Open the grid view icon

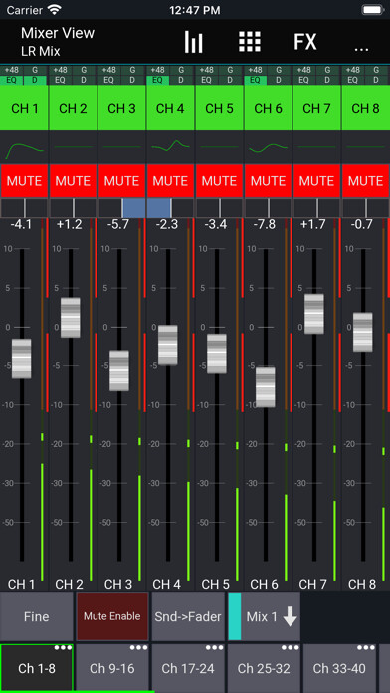250,42
